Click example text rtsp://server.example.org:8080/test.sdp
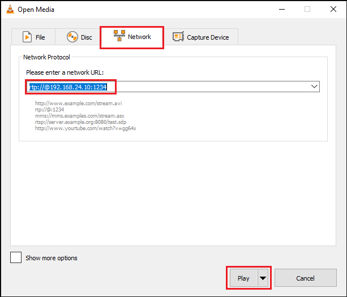This screenshot has height=297, width=347. click(x=80, y=122)
